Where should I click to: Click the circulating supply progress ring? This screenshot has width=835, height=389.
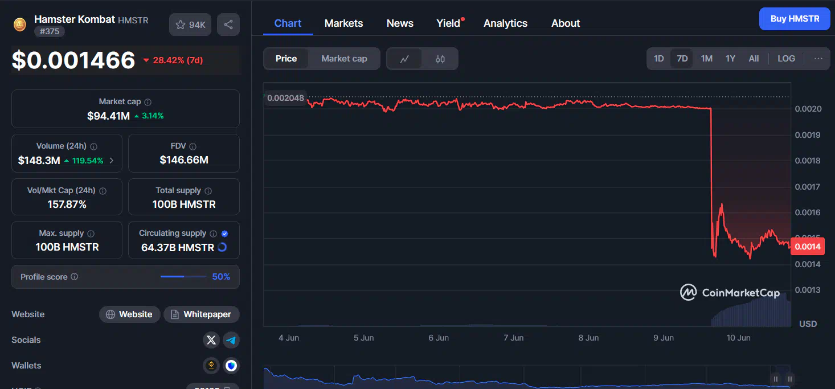click(x=222, y=247)
